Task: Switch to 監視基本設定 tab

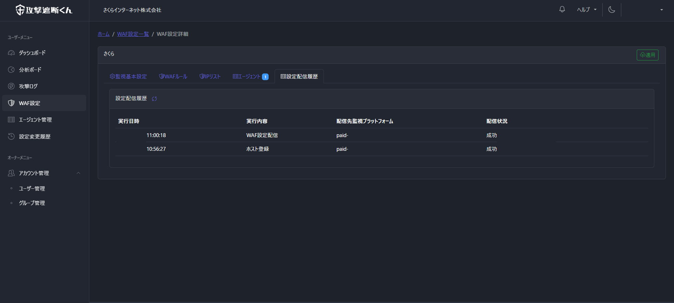Action: [128, 76]
